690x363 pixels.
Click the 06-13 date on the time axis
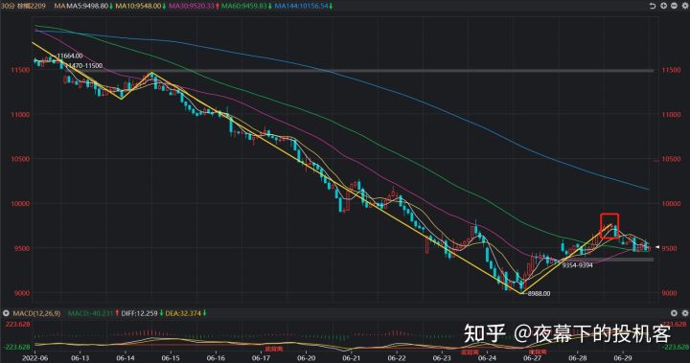(x=80, y=358)
